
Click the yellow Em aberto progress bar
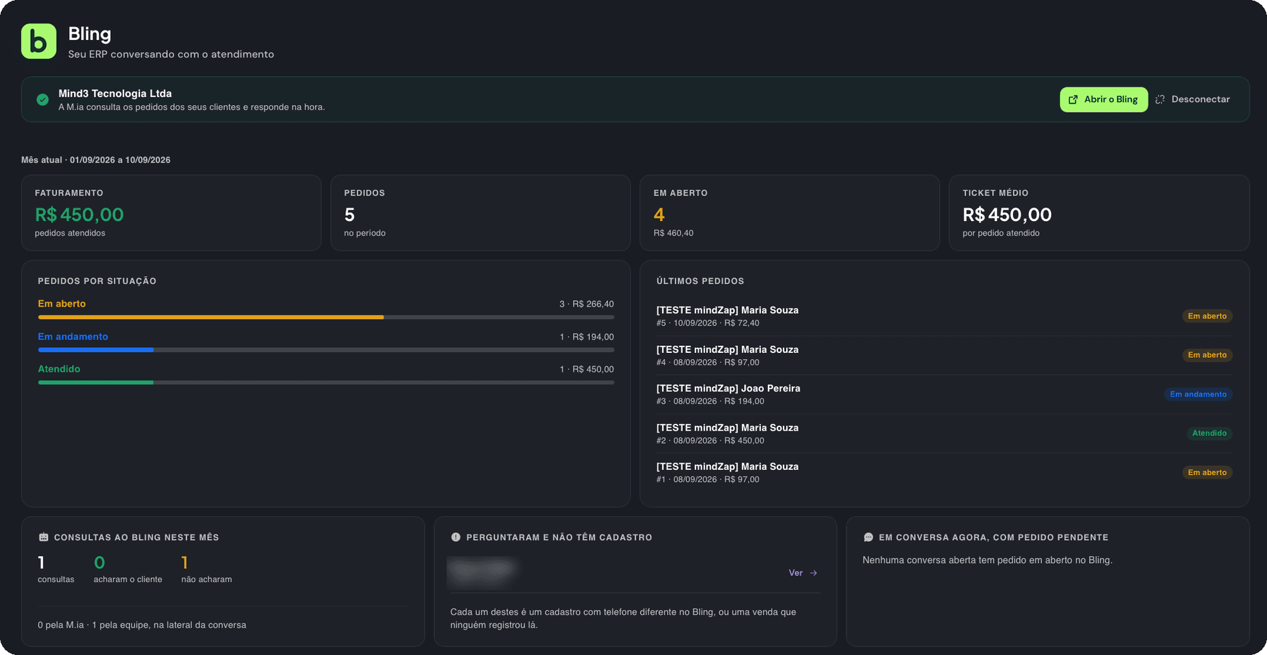pos(211,317)
